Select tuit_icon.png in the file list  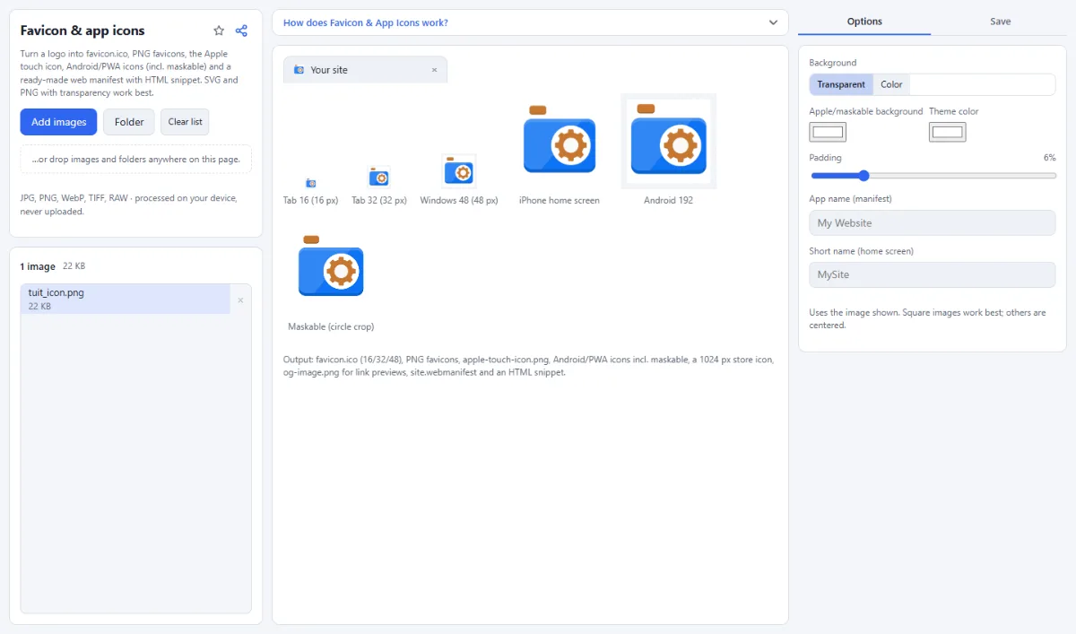click(x=126, y=299)
